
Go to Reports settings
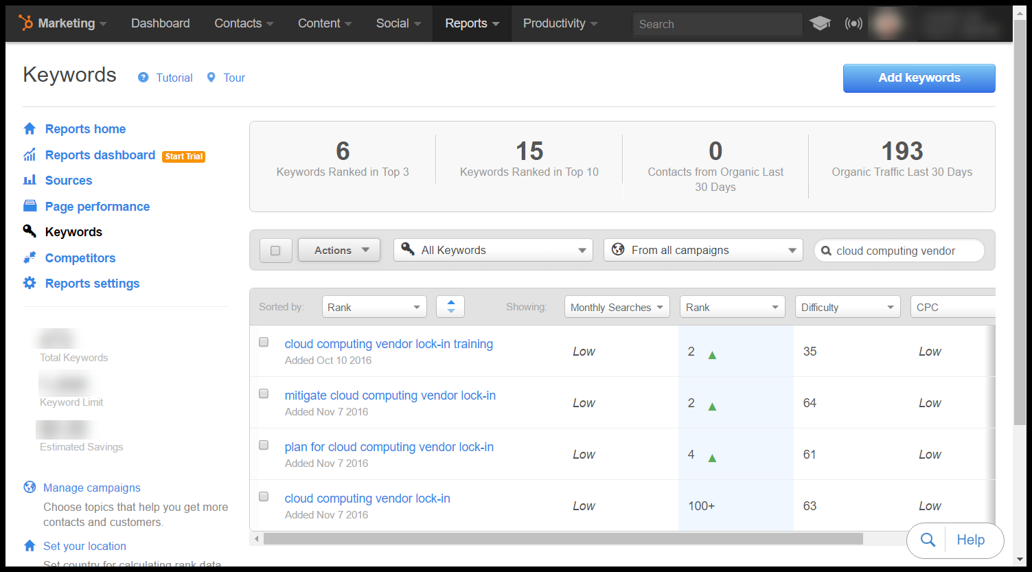pyautogui.click(x=92, y=283)
